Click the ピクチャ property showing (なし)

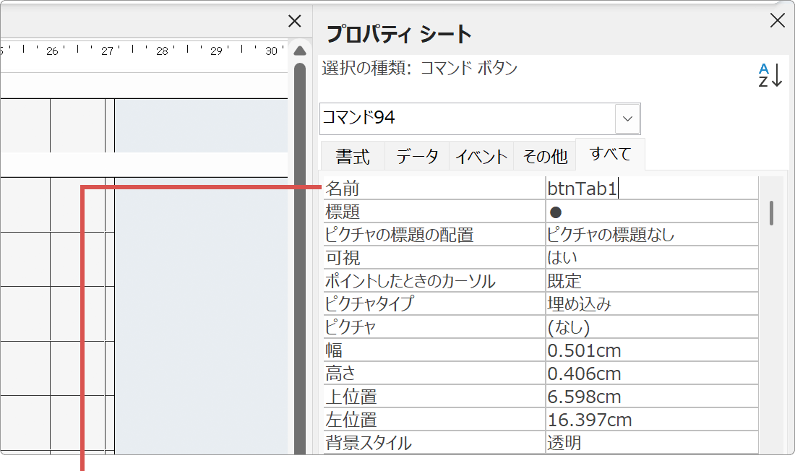click(x=650, y=327)
